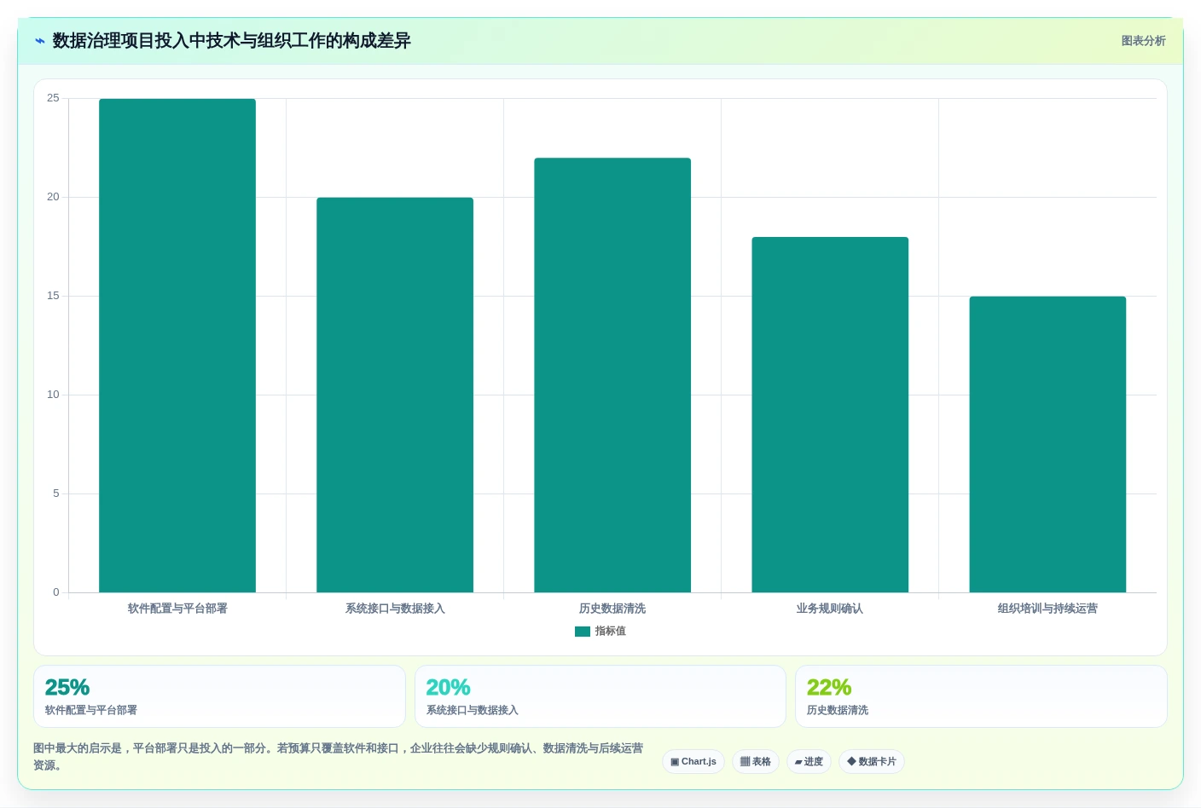Image resolution: width=1201 pixels, height=808 pixels.
Task: Click the chart title 数据治理项目投入中技术与组织工作的构成差异
Action: (x=232, y=41)
